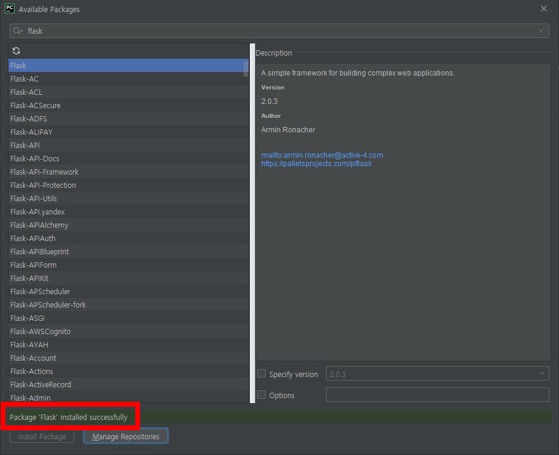Close the Available Packages dialog
559x455 pixels.
click(x=544, y=8)
